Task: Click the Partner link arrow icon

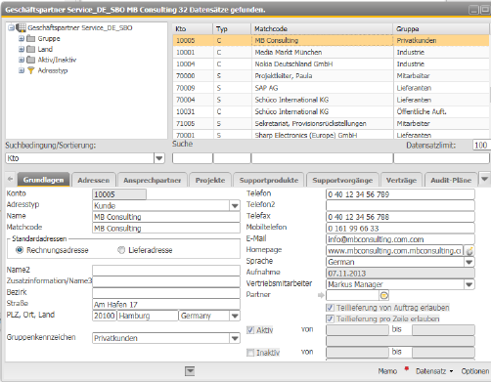Action: point(321,295)
